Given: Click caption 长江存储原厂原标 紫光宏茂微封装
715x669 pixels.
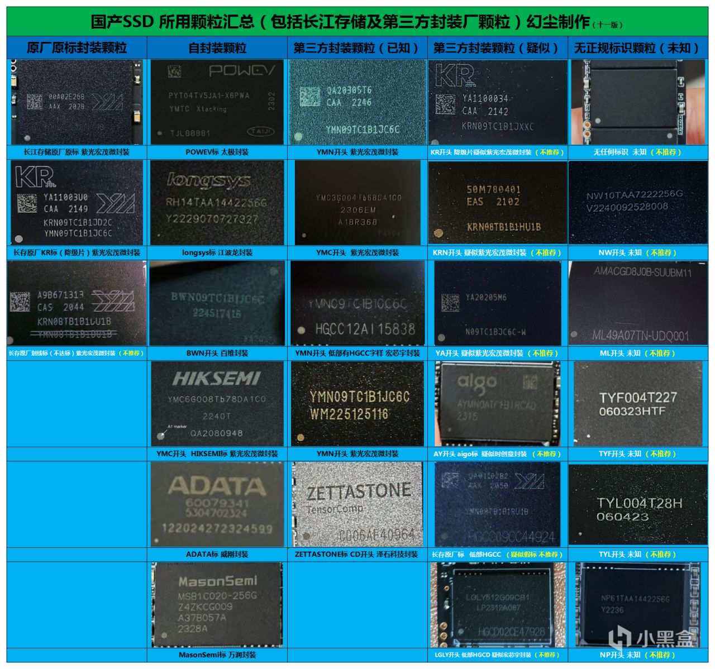Looking at the screenshot, I should (x=77, y=152).
